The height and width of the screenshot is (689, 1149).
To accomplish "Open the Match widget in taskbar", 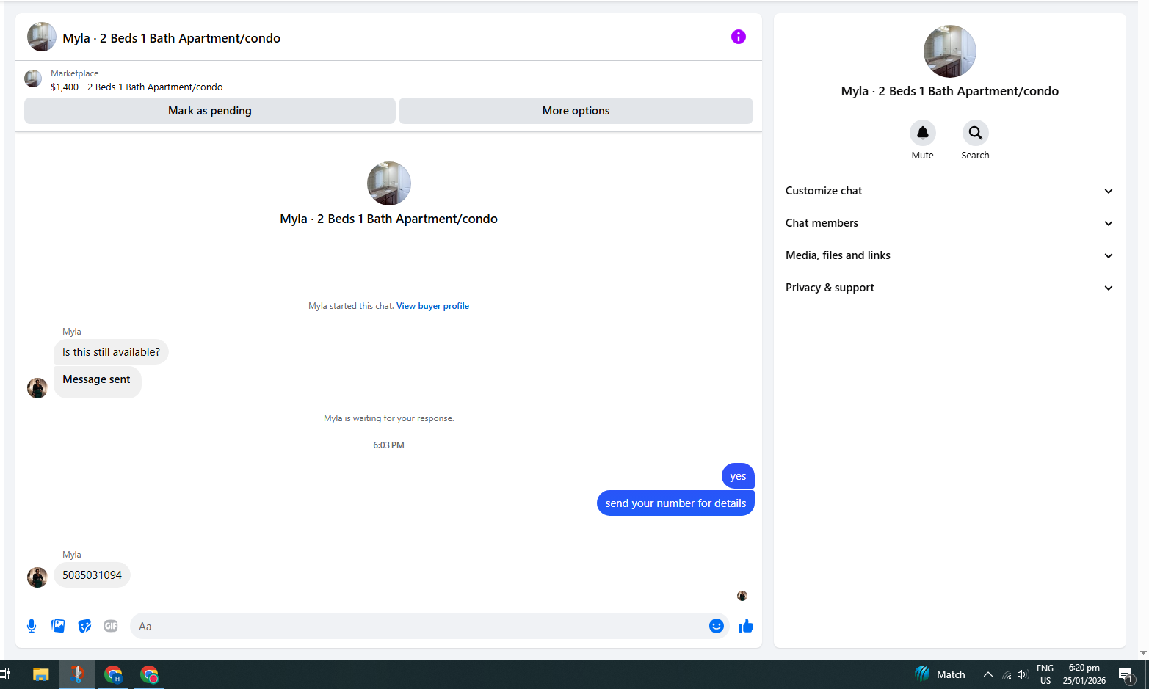I will [940, 674].
